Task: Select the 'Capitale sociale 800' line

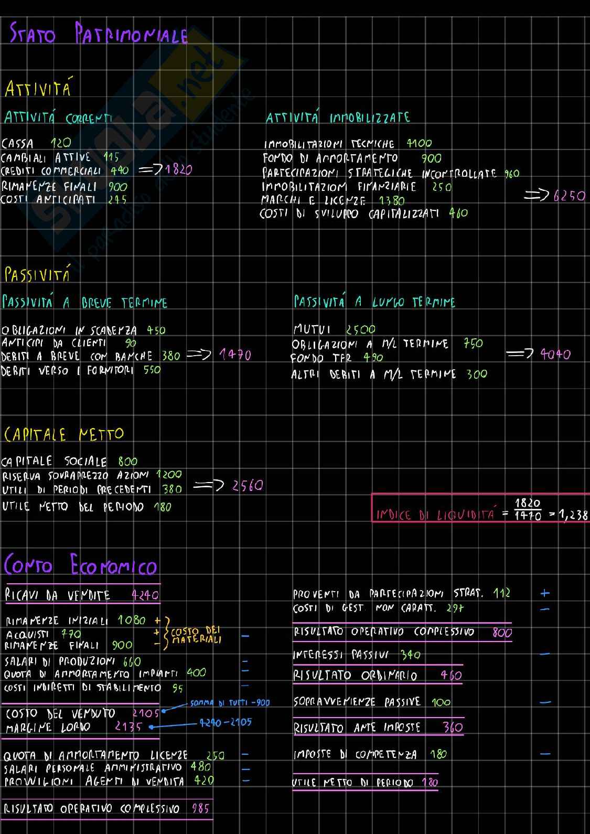Action: (x=69, y=462)
